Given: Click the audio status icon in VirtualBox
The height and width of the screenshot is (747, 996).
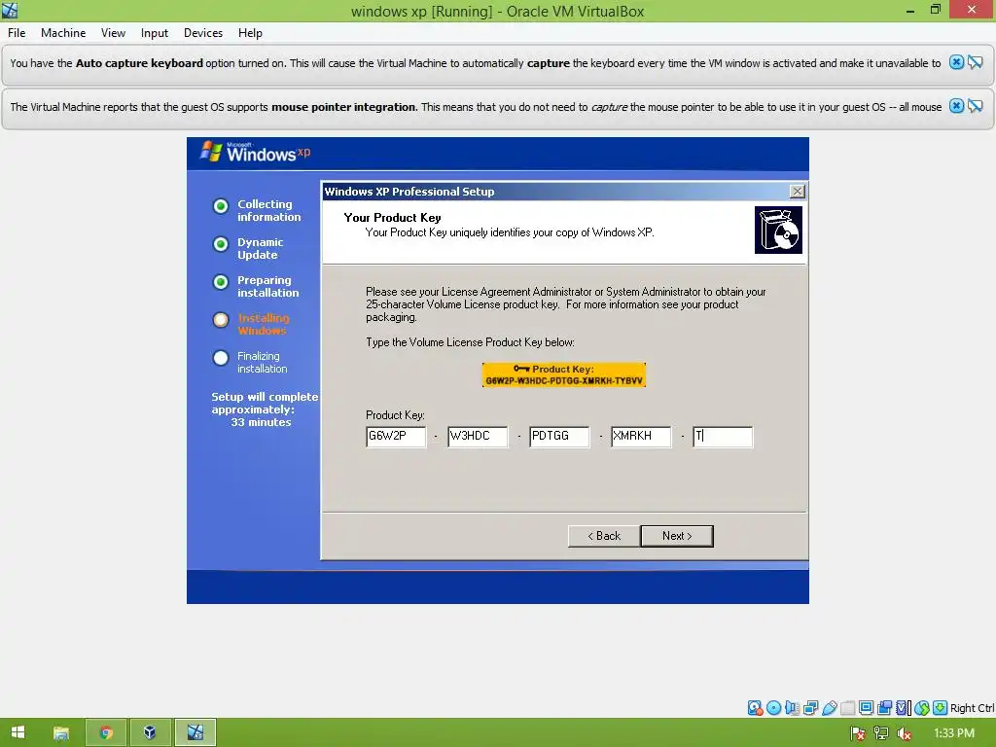Looking at the screenshot, I should pos(792,708).
